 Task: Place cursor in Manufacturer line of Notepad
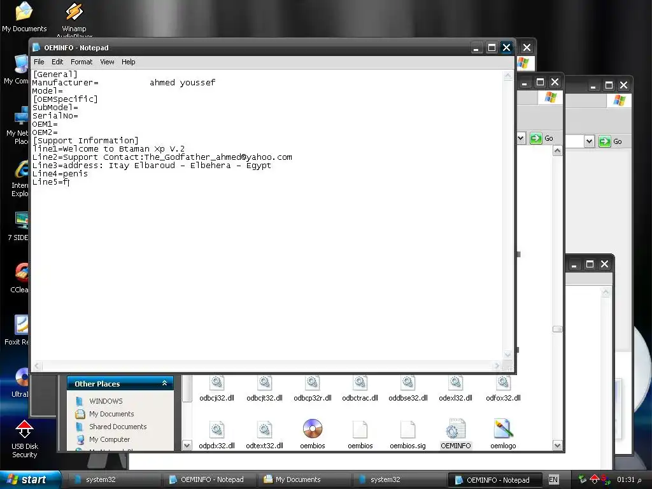pyautogui.click(x=124, y=83)
